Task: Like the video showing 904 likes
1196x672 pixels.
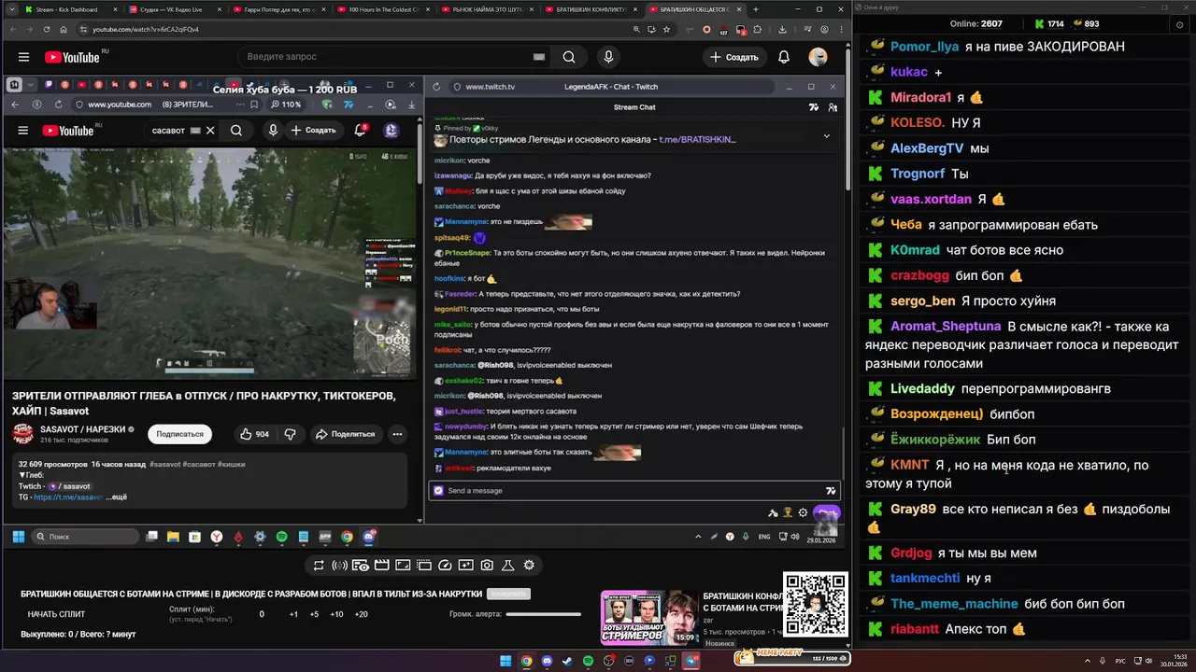Action: 254,434
